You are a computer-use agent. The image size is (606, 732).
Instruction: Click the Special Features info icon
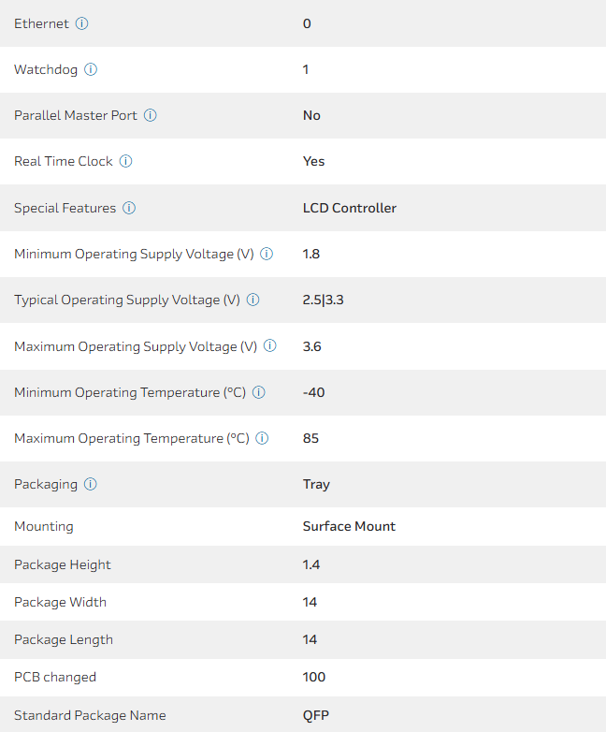[x=129, y=208]
